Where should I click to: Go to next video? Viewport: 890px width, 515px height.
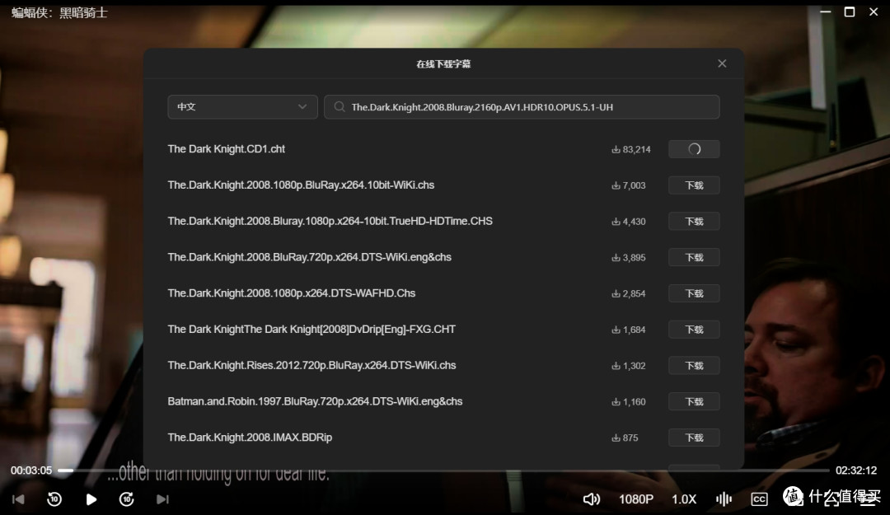click(163, 499)
